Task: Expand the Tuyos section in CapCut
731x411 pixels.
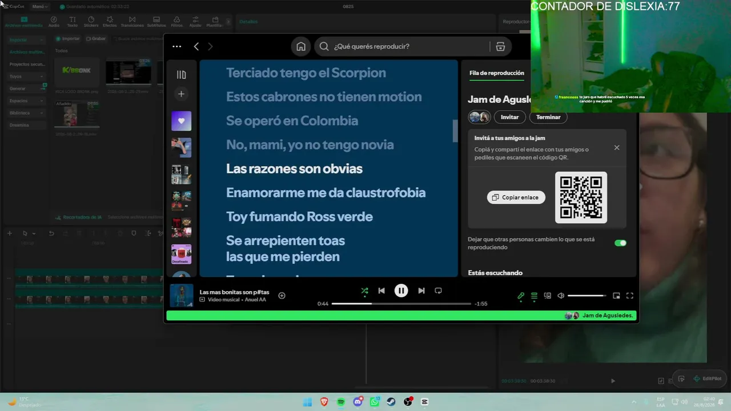Action: click(x=26, y=76)
